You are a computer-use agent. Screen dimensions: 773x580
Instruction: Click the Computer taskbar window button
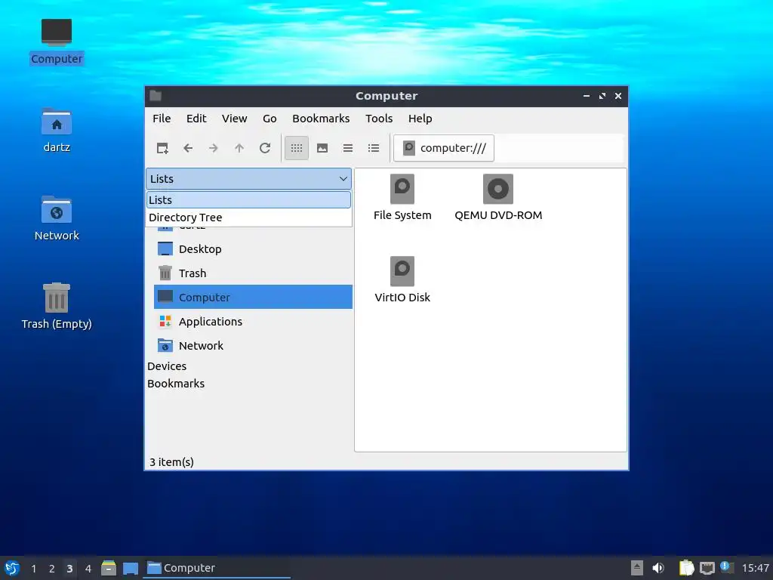(x=217, y=568)
